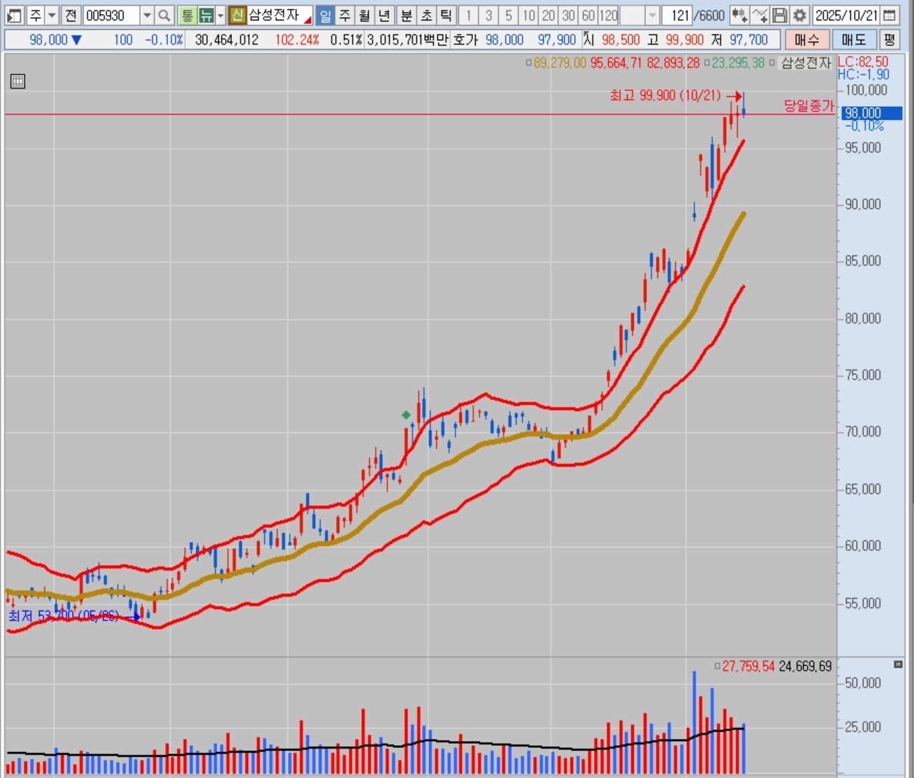The height and width of the screenshot is (778, 914).
Task: Switch to the 분 minute chart period
Action: (407, 15)
